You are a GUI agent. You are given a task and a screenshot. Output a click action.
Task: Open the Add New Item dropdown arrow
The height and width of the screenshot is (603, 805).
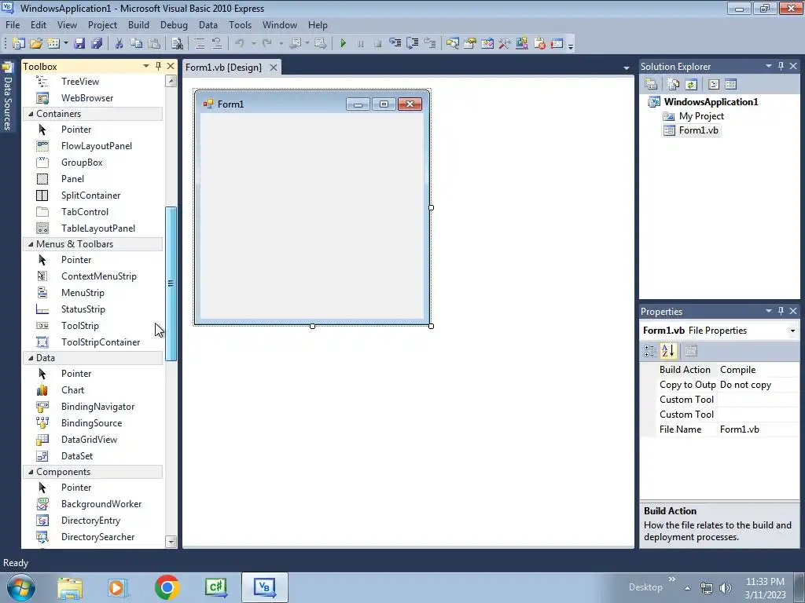[66, 44]
